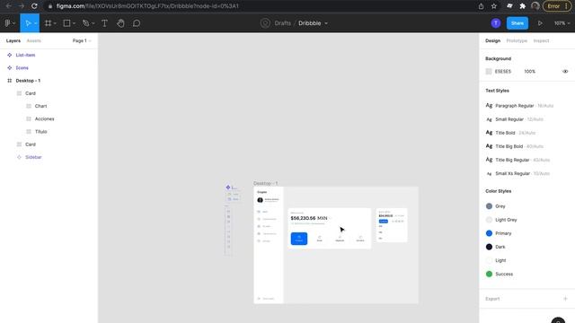This screenshot has height=323, width=575.
Task: Open the Pen tools dropdown arrow
Action: click(93, 23)
